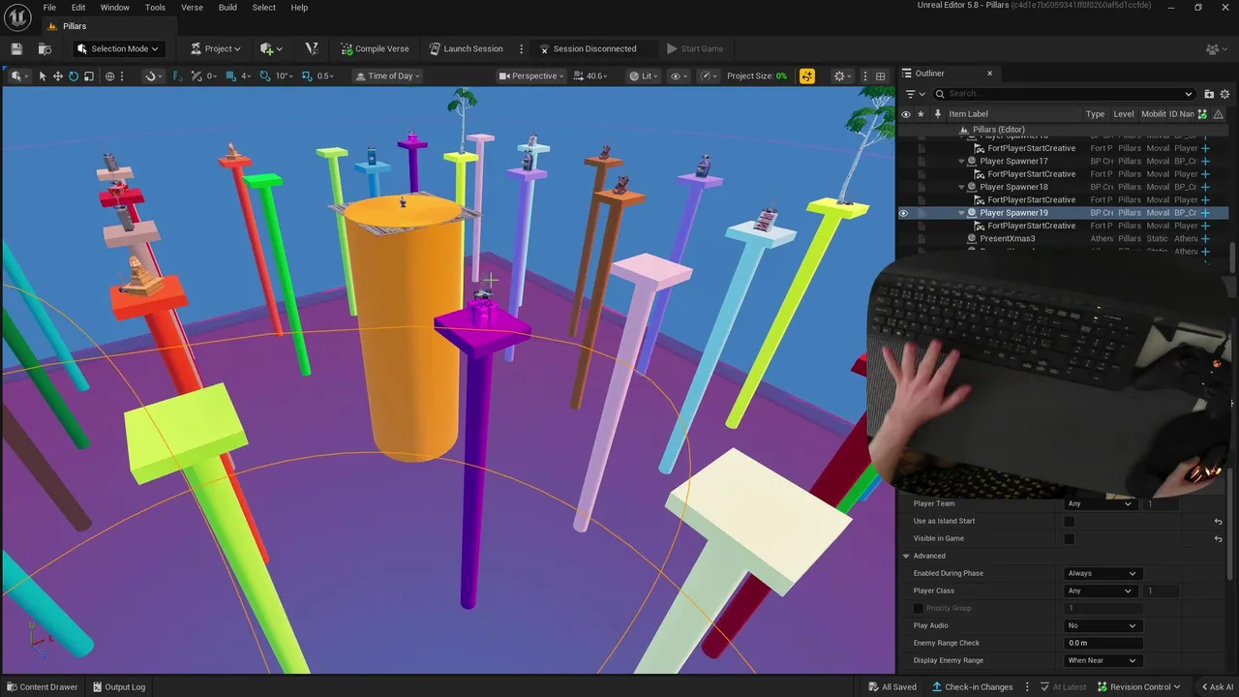This screenshot has height=697, width=1239.
Task: Open the Build menu
Action: 227,8
